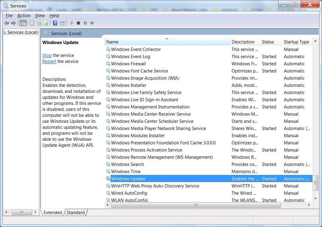This screenshot has width=322, height=227.
Task: Open Help via blue question mark icon
Action: (x=55, y=23)
